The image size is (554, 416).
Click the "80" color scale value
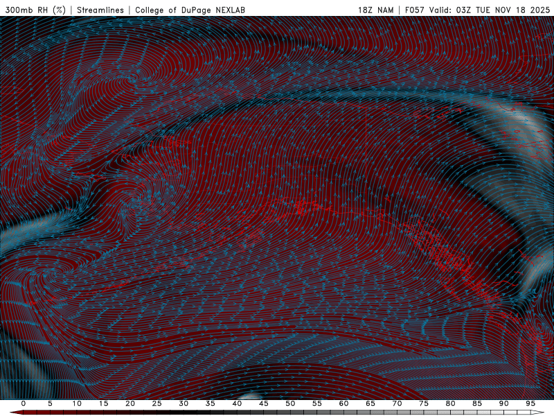pyautogui.click(x=450, y=404)
